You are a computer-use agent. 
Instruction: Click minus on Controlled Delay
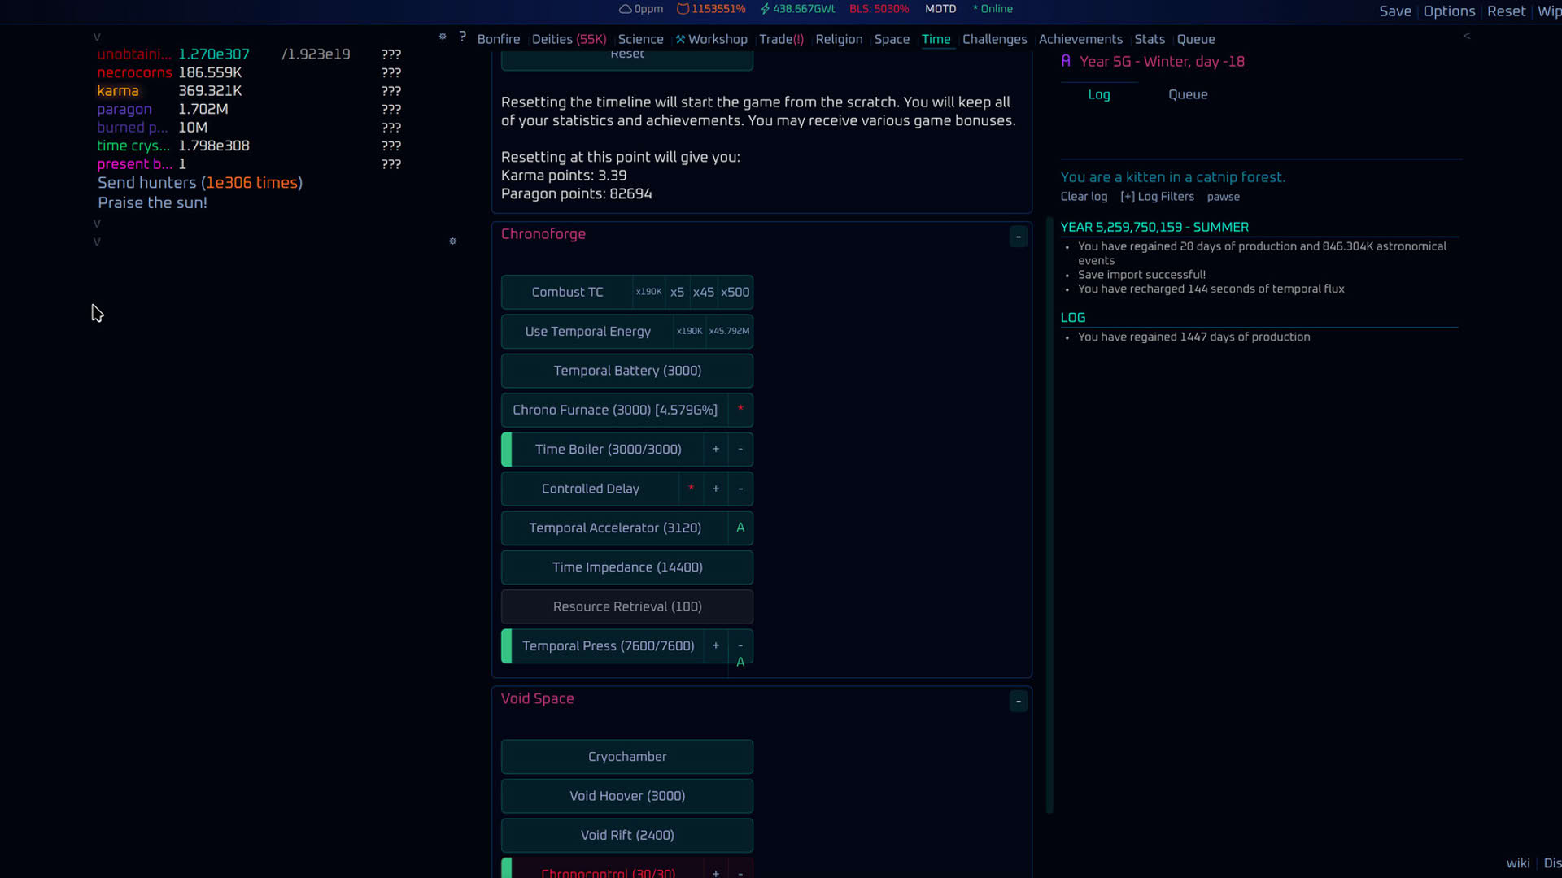point(740,489)
